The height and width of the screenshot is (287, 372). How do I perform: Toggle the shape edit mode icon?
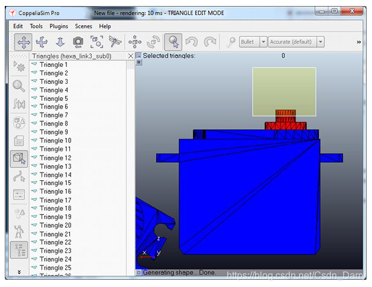point(19,159)
